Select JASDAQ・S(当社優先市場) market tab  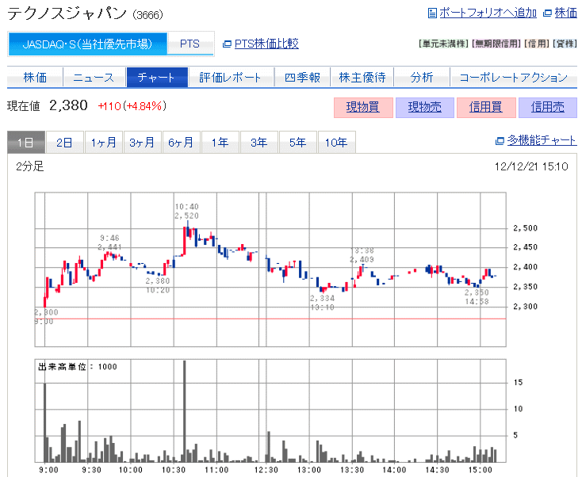(x=87, y=44)
